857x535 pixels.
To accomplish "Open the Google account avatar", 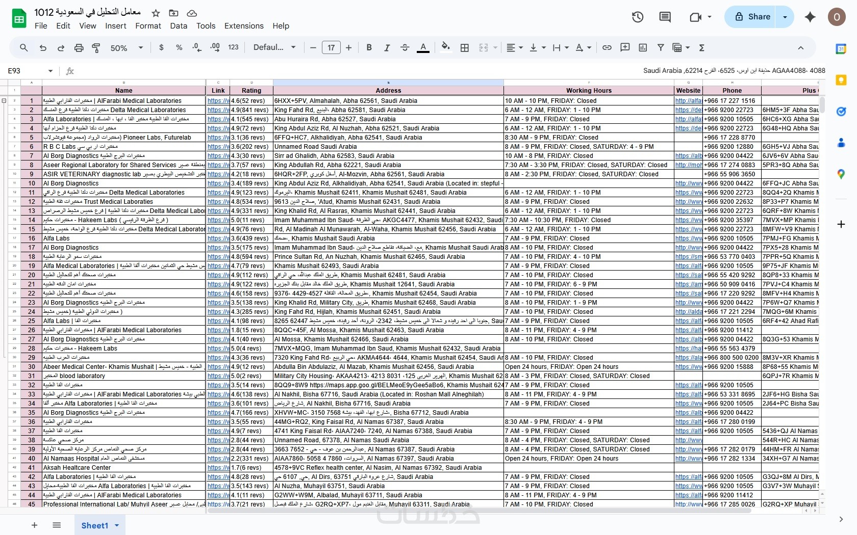I will [x=837, y=17].
